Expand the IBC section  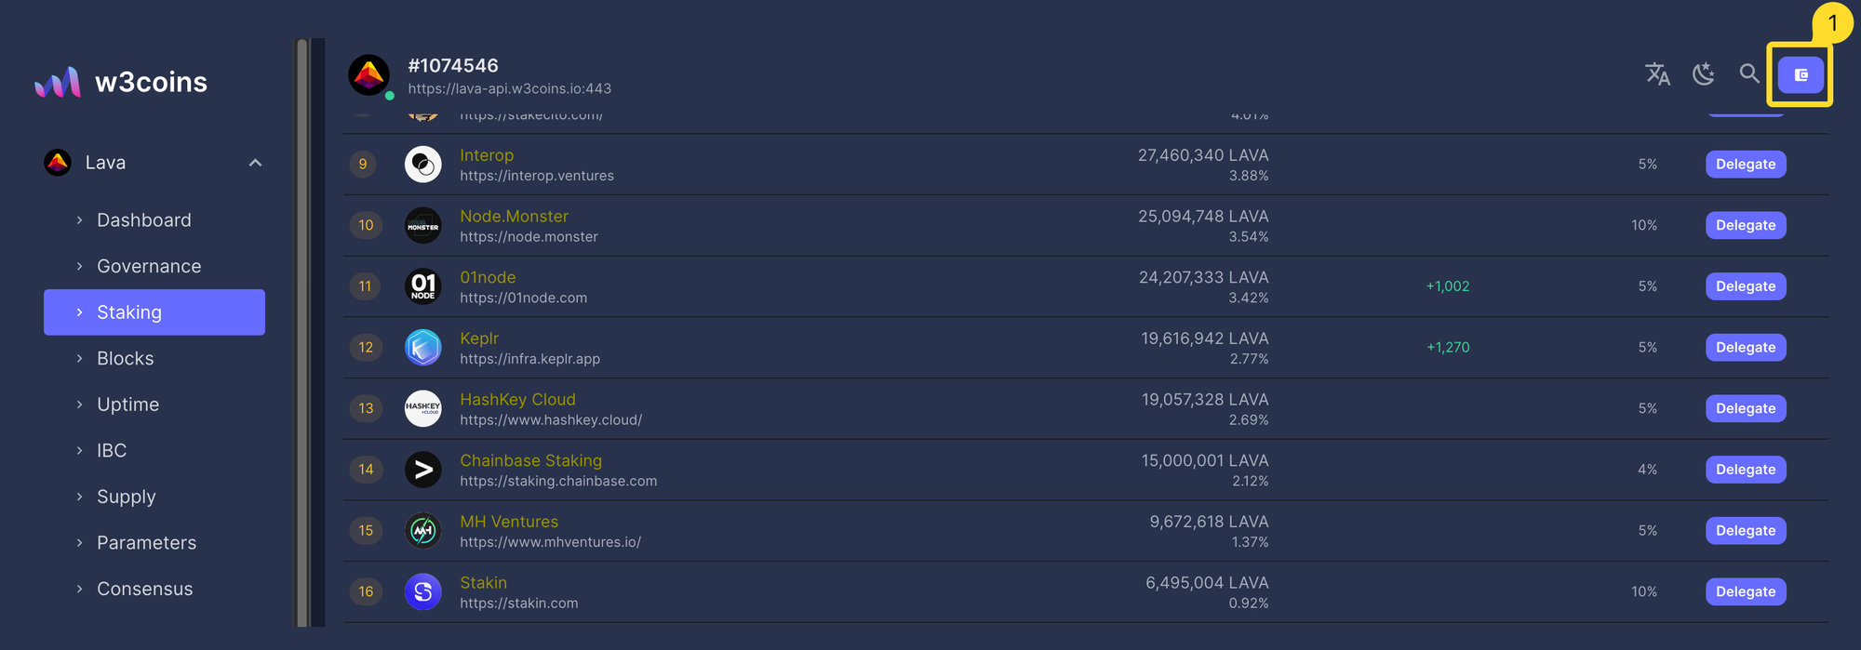(x=112, y=450)
